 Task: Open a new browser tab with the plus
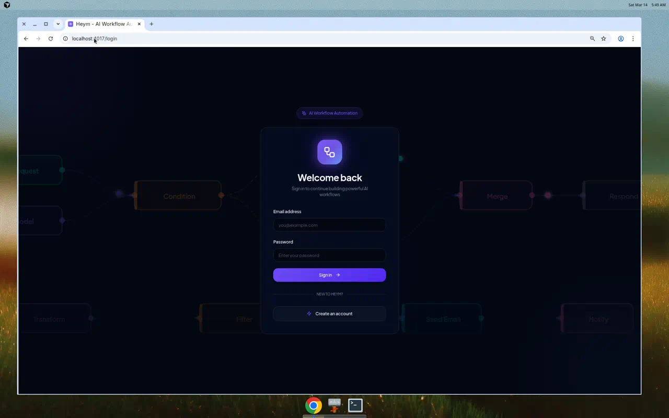click(x=152, y=24)
